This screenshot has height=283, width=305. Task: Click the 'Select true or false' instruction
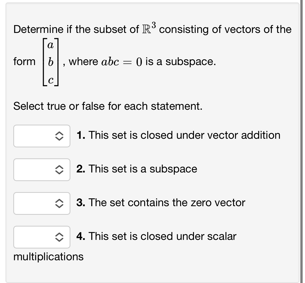point(108,106)
